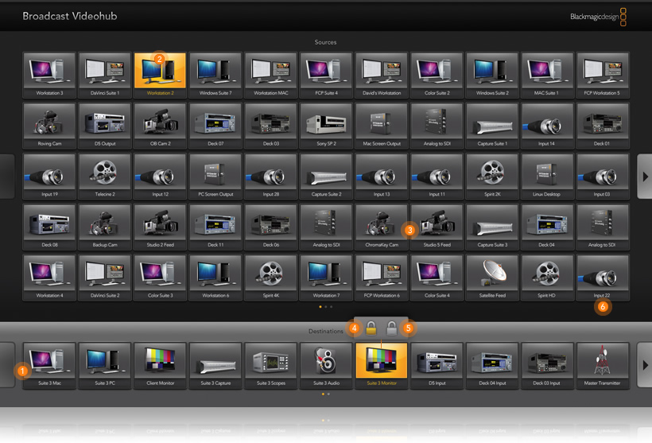The width and height of the screenshot is (652, 443).
Task: Select Deck 03 source
Action: 270,126
